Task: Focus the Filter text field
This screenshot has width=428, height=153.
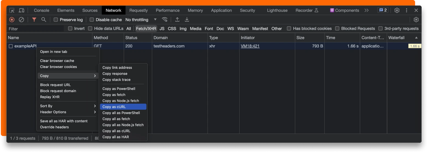Action: click(35, 28)
